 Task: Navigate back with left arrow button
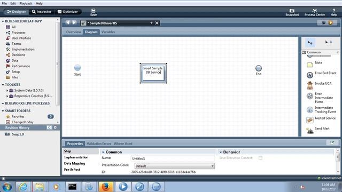pos(68,22)
